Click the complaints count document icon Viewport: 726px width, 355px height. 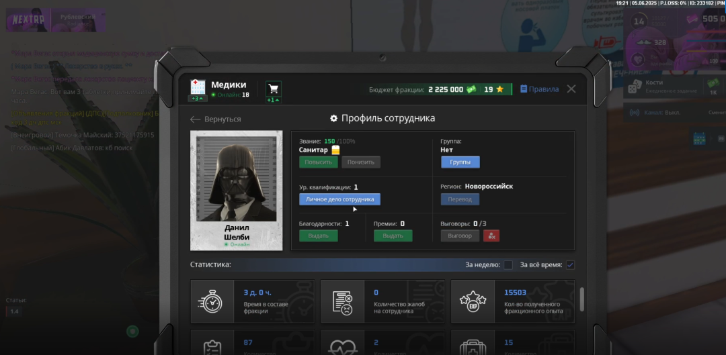pos(342,302)
